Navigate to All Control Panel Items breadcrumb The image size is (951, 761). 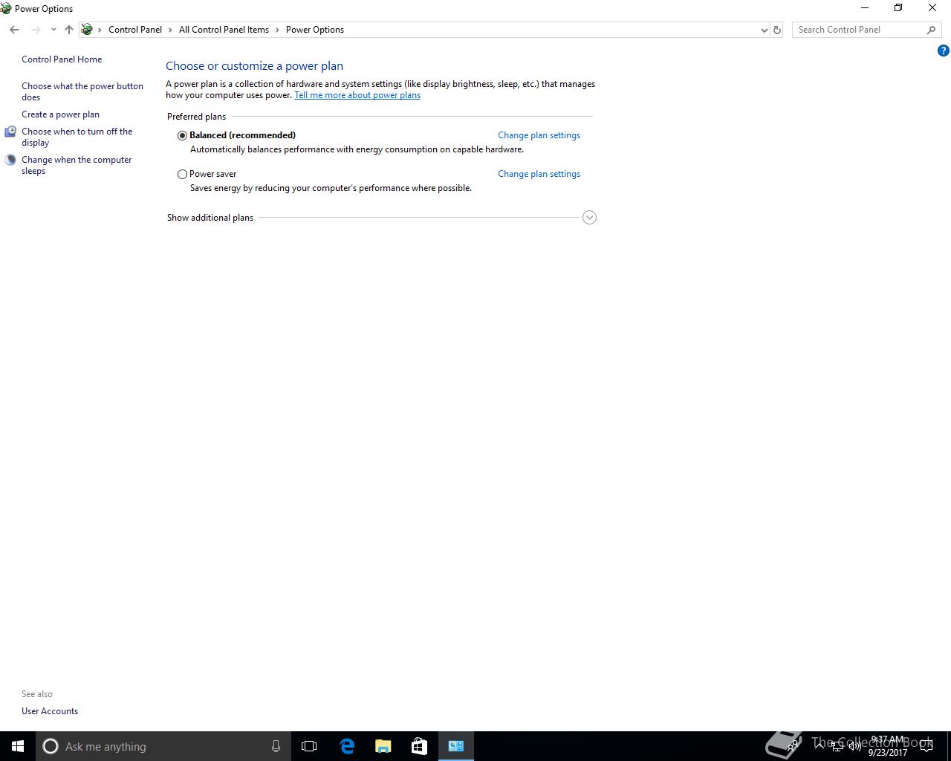coord(224,30)
